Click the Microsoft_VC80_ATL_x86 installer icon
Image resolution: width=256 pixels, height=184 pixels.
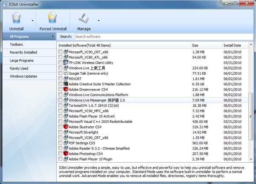coord(66,57)
